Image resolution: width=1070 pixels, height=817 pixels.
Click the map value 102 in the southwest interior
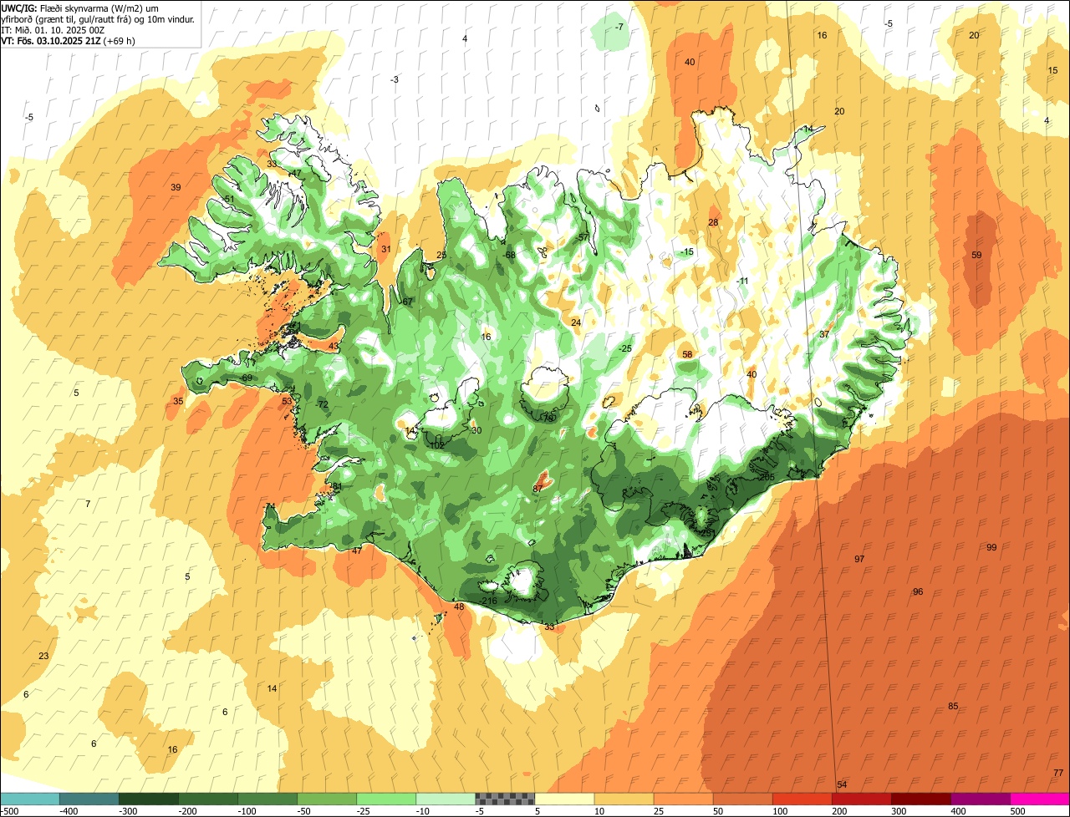point(436,446)
